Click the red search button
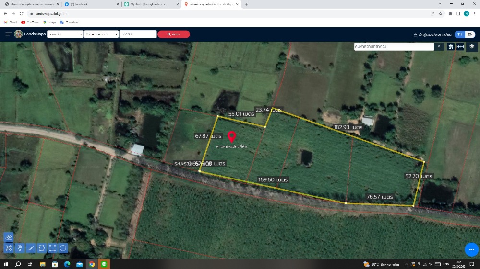 point(173,34)
